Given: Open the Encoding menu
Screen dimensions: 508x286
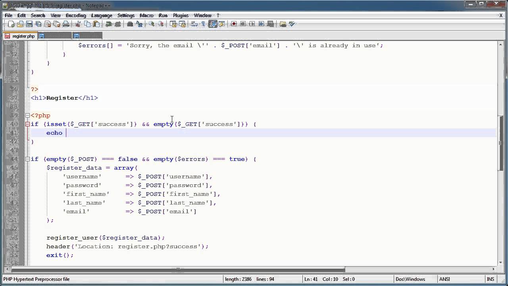Looking at the screenshot, I should coord(76,15).
